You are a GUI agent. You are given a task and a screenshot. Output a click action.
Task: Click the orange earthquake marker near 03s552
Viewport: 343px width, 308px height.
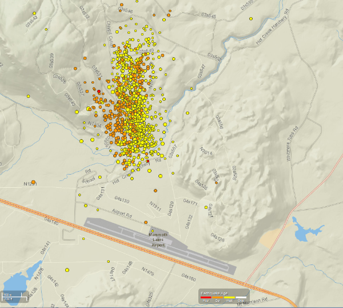click(216, 183)
